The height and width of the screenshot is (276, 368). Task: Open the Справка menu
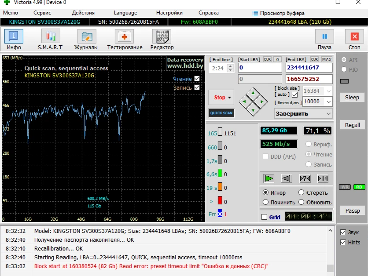208,13
